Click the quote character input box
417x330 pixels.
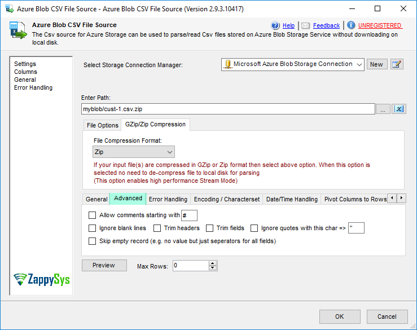[356, 228]
